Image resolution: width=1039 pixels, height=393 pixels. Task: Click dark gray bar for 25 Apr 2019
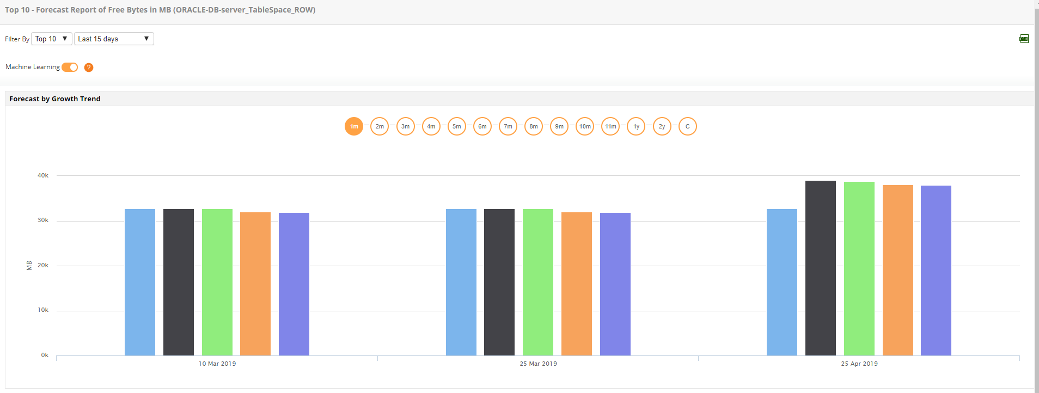coord(821,268)
